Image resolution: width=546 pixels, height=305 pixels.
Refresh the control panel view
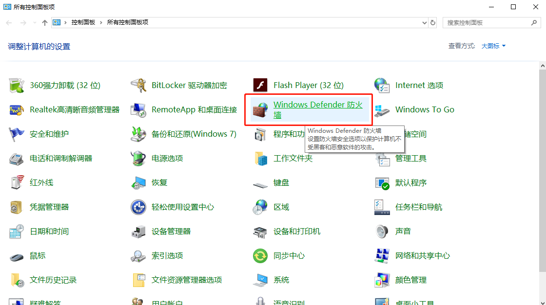(x=433, y=22)
